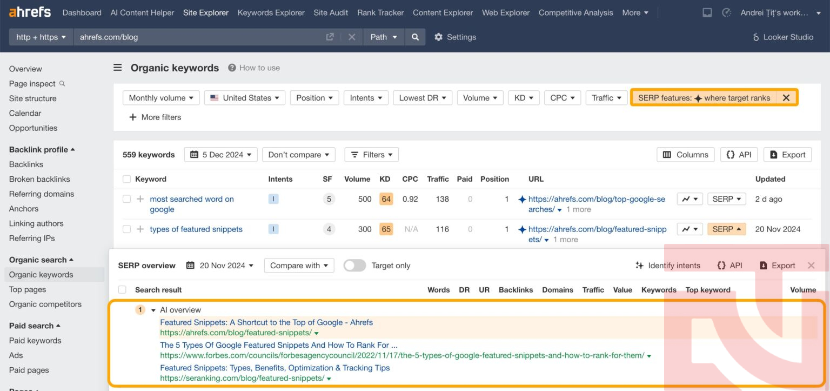Open the 5 Dec 2024 date picker
830x391 pixels.
pos(220,155)
